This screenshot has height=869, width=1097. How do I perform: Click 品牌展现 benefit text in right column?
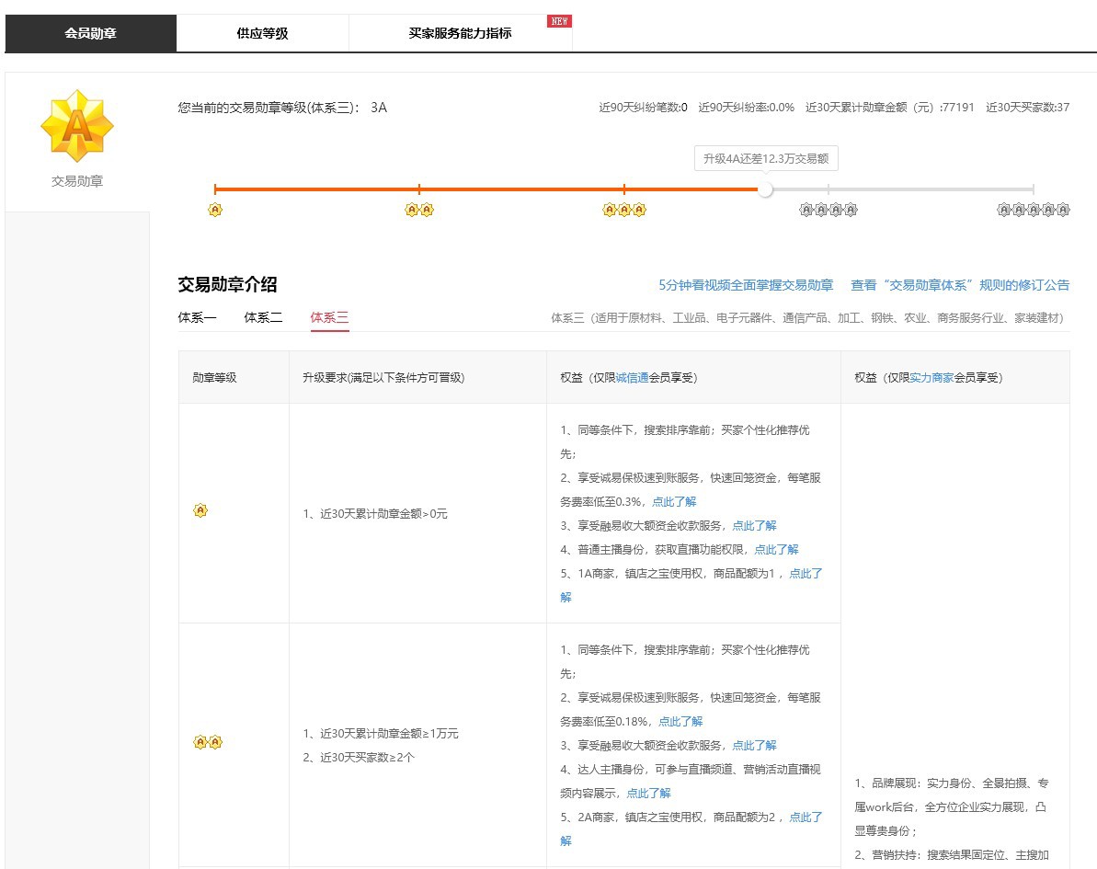coord(952,806)
